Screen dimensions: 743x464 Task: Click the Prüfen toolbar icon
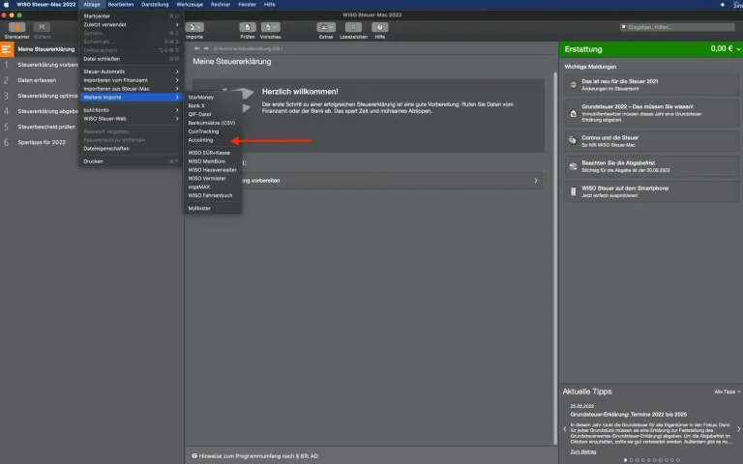pyautogui.click(x=248, y=29)
